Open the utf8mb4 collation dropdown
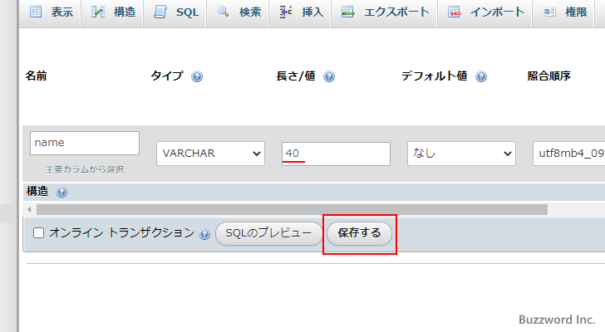Viewport: 605px width, 332px height. [x=568, y=154]
